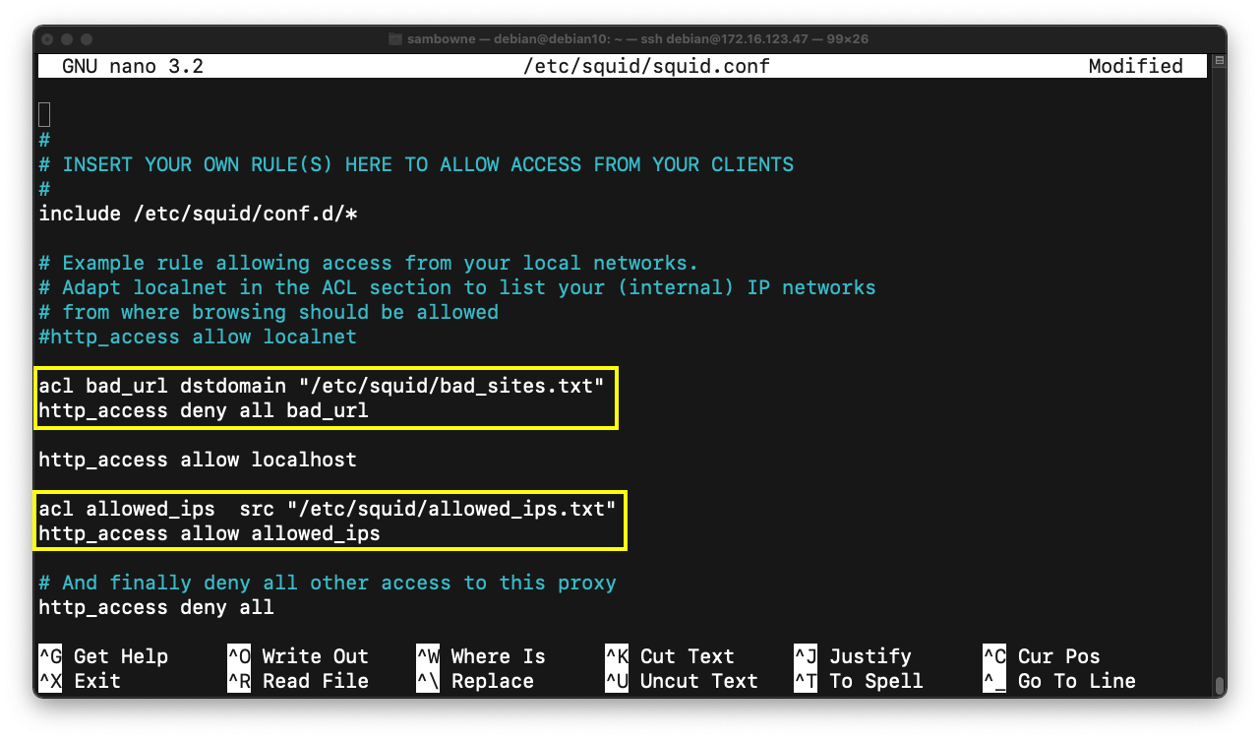This screenshot has height=739, width=1260.
Task: Click the split pane icon above the scrollbar
Action: point(1220,61)
